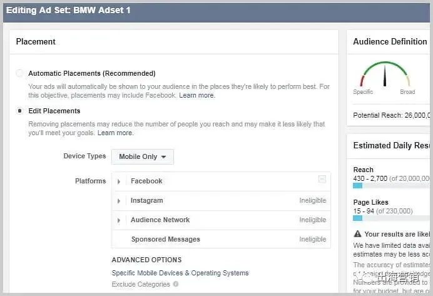The width and height of the screenshot is (433, 296).
Task: Click Learn more under Edit Placements
Action: coord(115,133)
